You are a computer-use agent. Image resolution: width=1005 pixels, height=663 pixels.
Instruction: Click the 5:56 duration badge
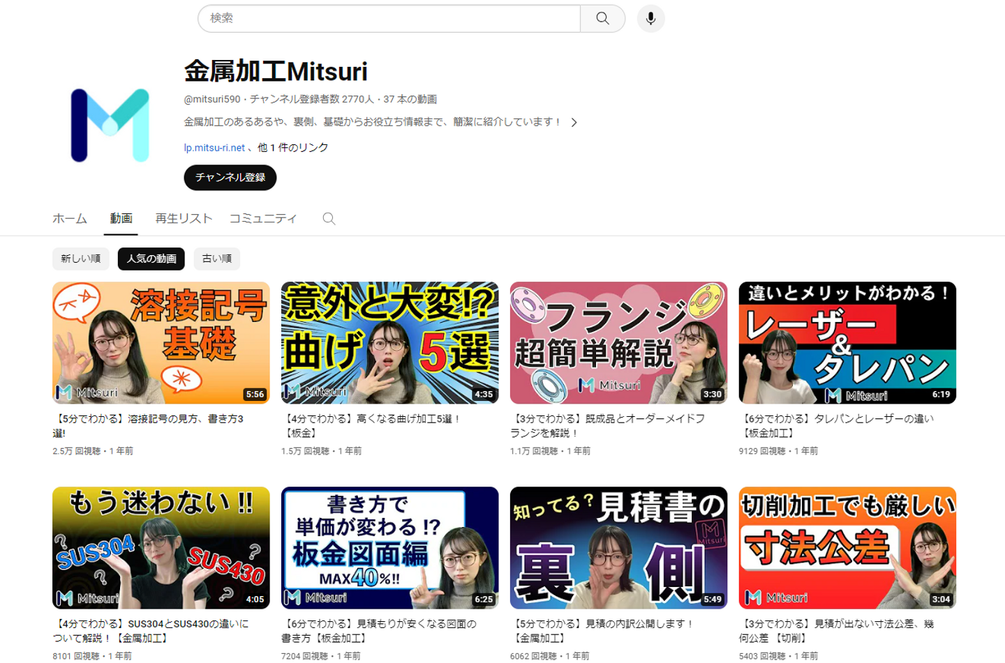(x=255, y=395)
